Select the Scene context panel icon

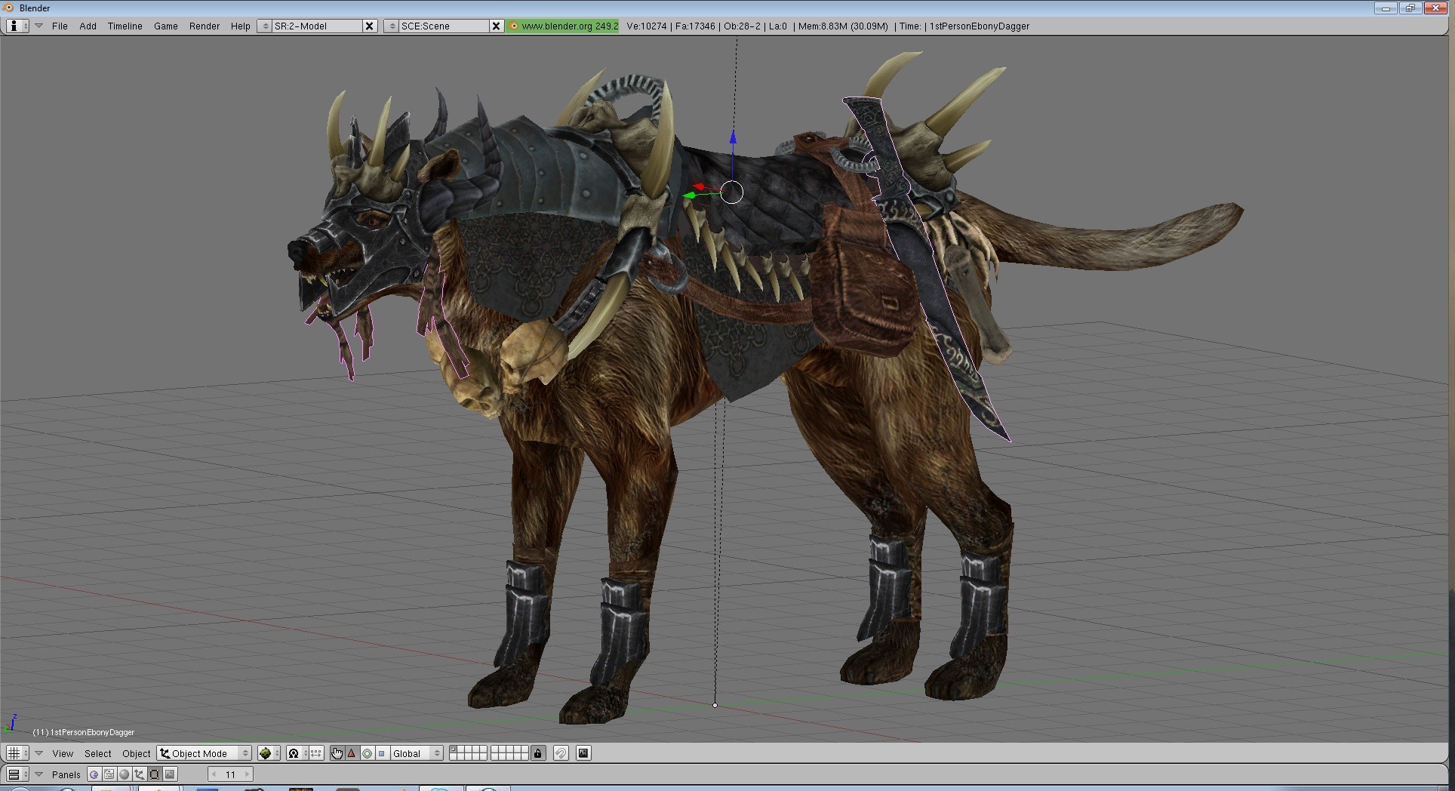(x=171, y=774)
